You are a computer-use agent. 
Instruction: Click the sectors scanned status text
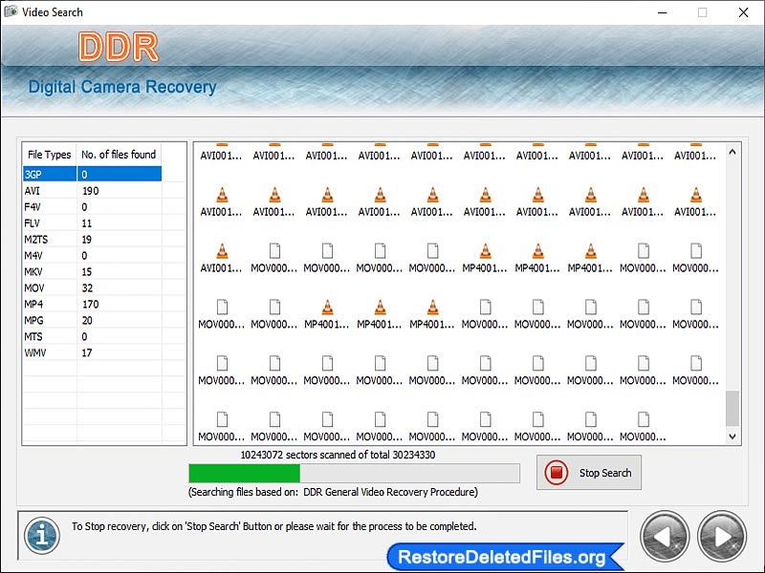tap(338, 456)
